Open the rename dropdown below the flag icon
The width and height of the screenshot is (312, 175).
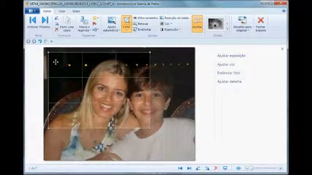(x=96, y=30)
